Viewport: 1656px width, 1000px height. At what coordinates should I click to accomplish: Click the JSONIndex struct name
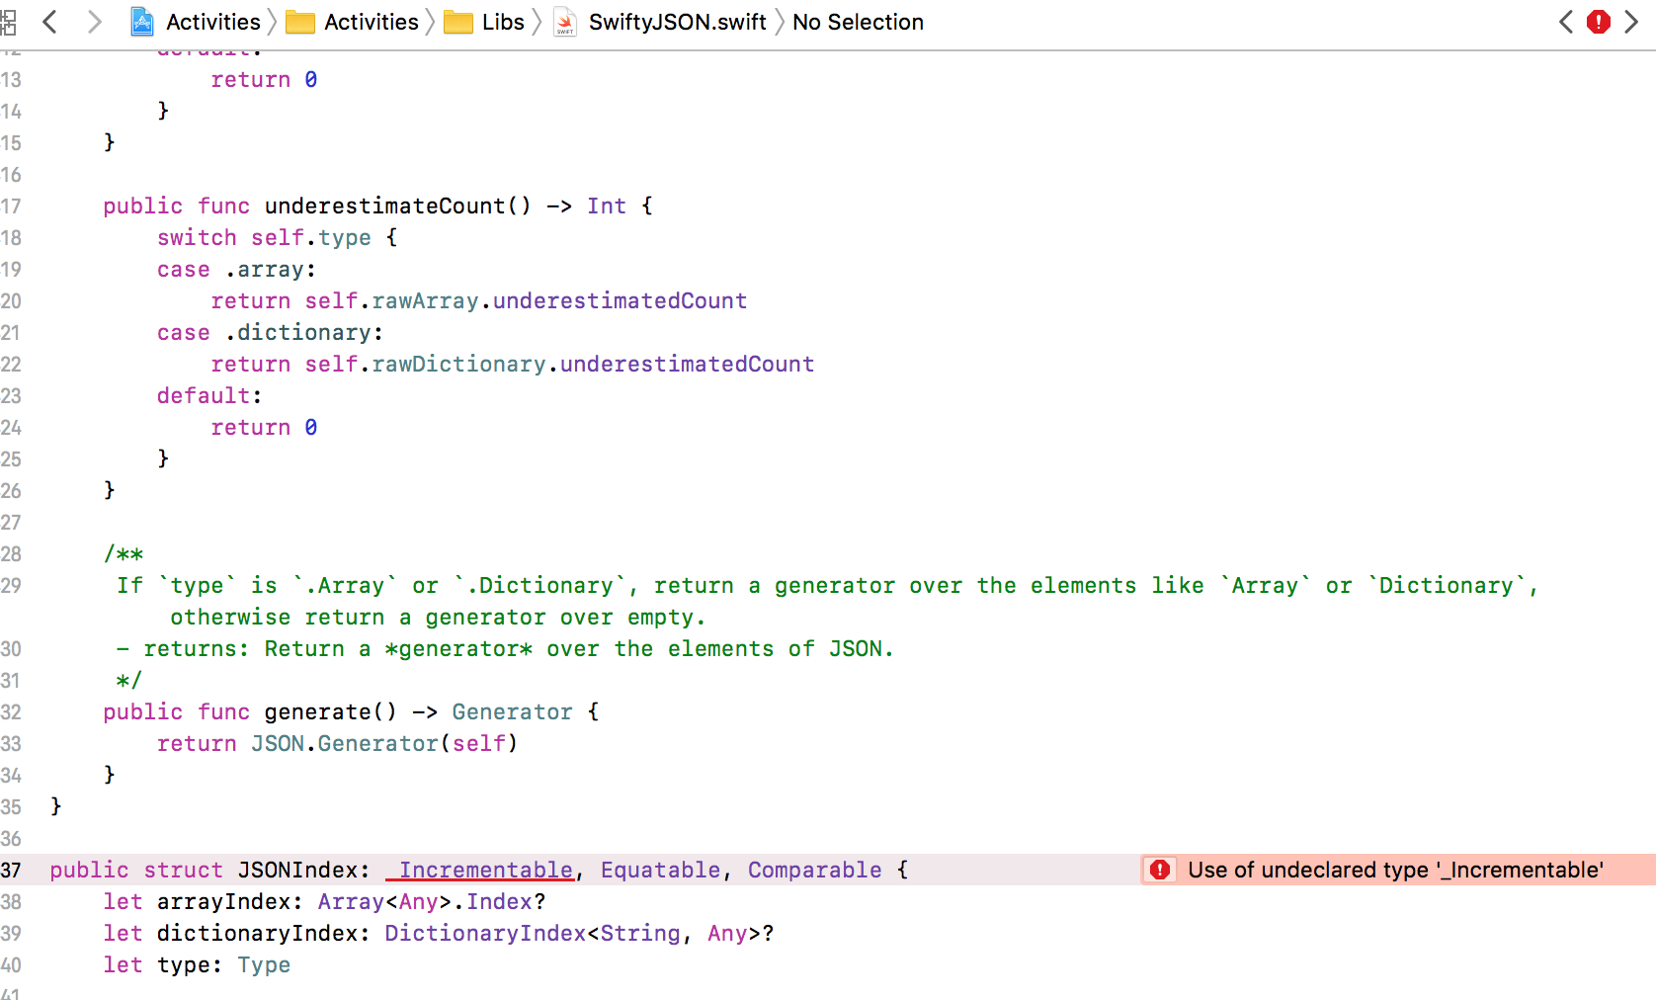297,870
